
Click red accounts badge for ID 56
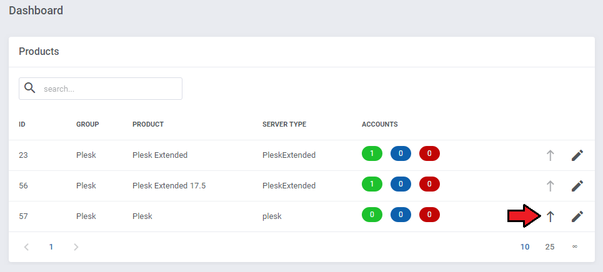click(x=429, y=184)
